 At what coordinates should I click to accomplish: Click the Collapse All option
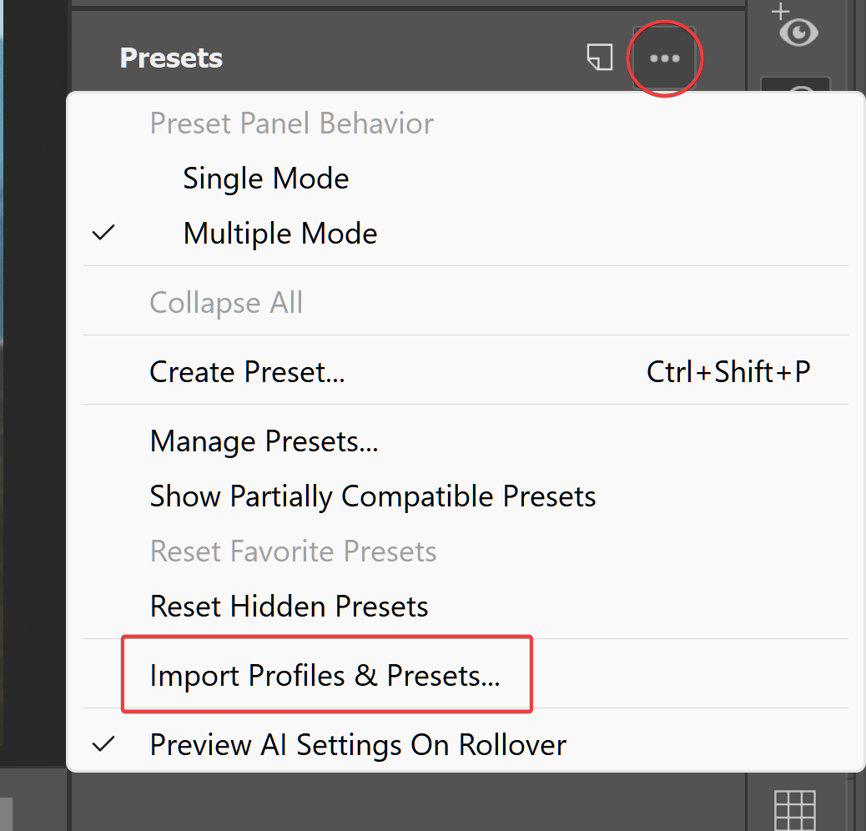tap(226, 302)
